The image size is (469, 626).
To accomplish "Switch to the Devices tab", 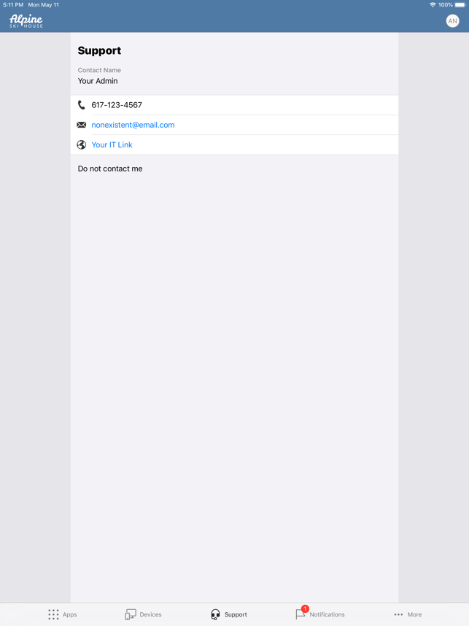I will coord(143,614).
